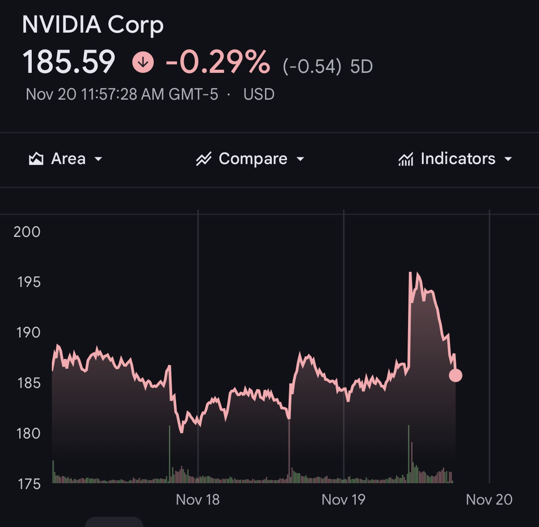The image size is (539, 527).
Task: Click the Nov 20 11:57:28 AM timestamp
Action: pyautogui.click(x=122, y=94)
